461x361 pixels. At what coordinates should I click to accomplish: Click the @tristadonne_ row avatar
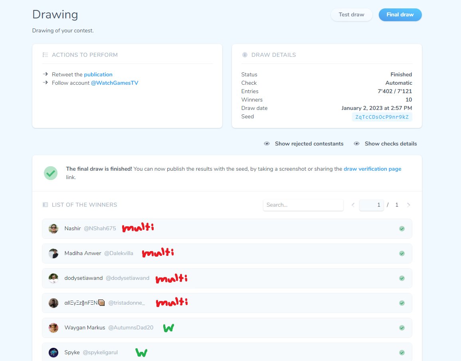[53, 303]
